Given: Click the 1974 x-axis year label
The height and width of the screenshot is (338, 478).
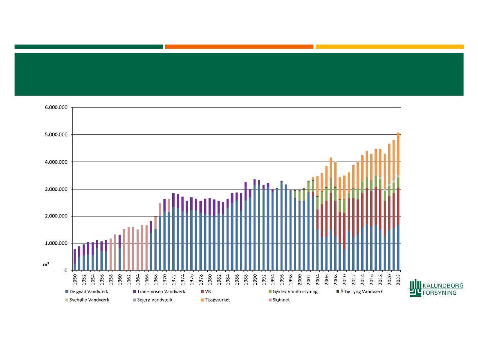Looking at the screenshot, I should click(x=183, y=280).
